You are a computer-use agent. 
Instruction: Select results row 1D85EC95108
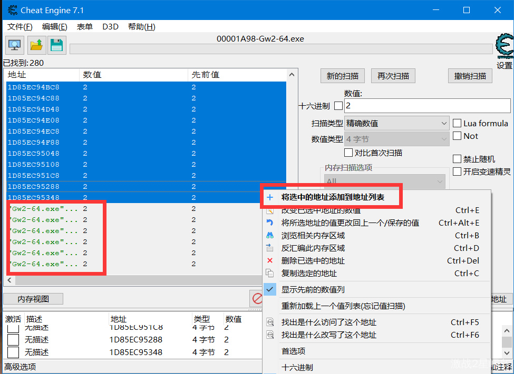(146, 164)
